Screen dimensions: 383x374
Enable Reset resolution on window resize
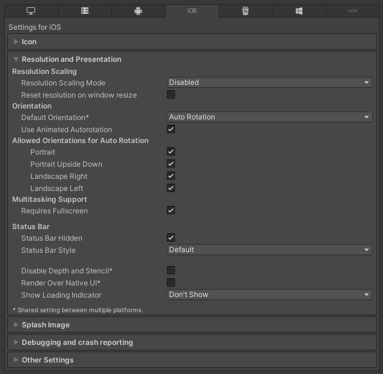tap(171, 95)
